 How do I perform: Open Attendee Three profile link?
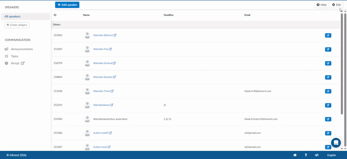pyautogui.click(x=103, y=91)
